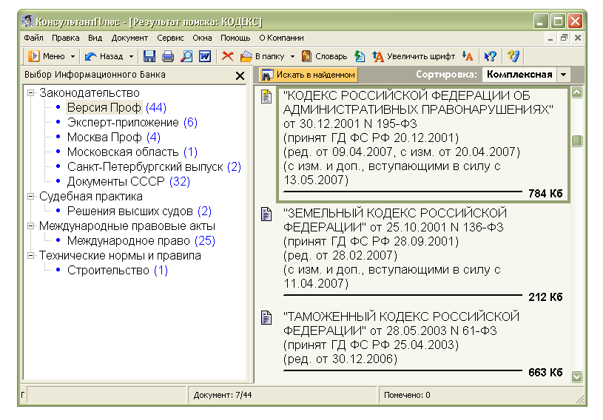This screenshot has width=603, height=420.
Task: Open the Вид menu
Action: pyautogui.click(x=95, y=38)
